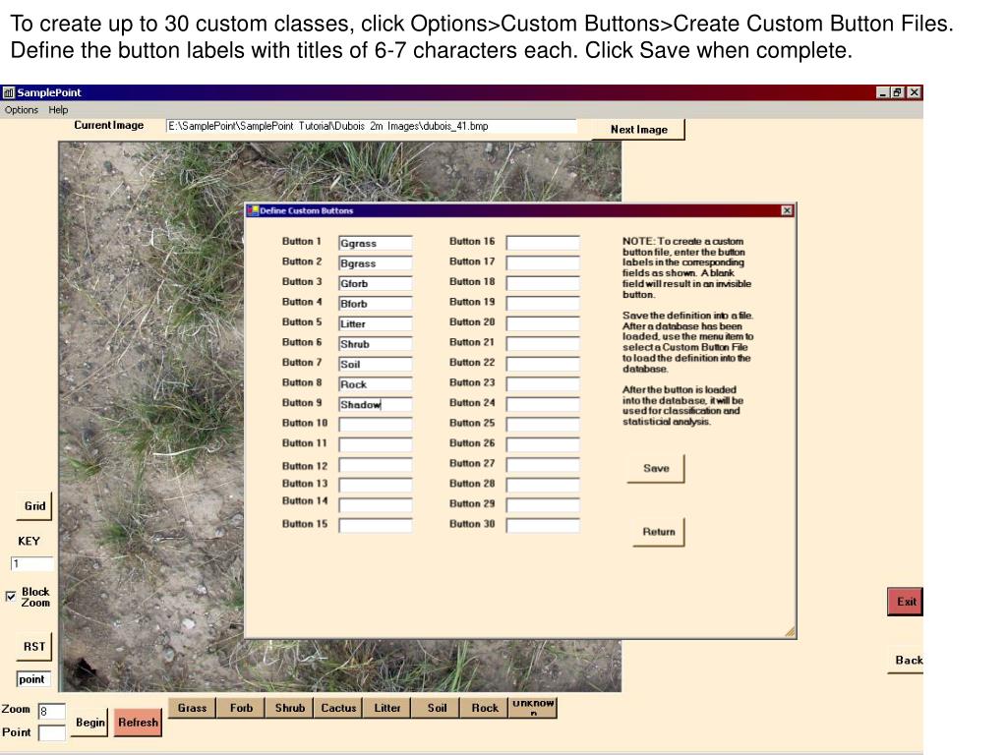Toggle the Block Zoom checkbox
This screenshot has height=755, width=1007.
pos(12,595)
